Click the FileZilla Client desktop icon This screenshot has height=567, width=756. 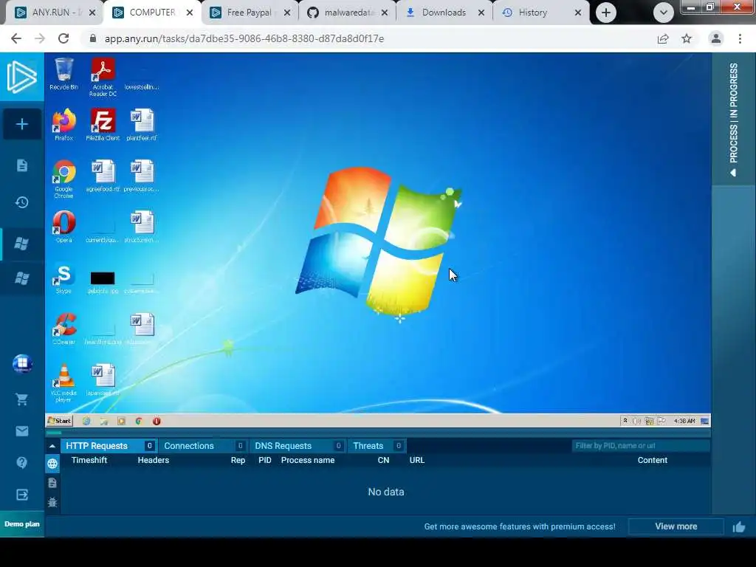(x=103, y=125)
